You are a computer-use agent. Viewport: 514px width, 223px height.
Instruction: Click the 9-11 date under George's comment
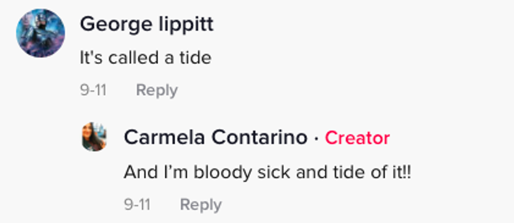coord(93,90)
